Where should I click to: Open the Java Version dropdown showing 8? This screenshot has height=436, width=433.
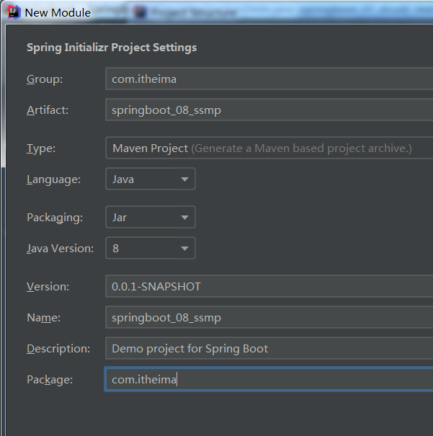click(151, 248)
